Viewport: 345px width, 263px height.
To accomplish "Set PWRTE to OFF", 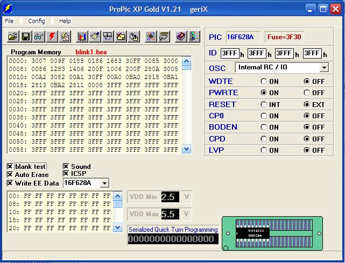I will pos(307,93).
